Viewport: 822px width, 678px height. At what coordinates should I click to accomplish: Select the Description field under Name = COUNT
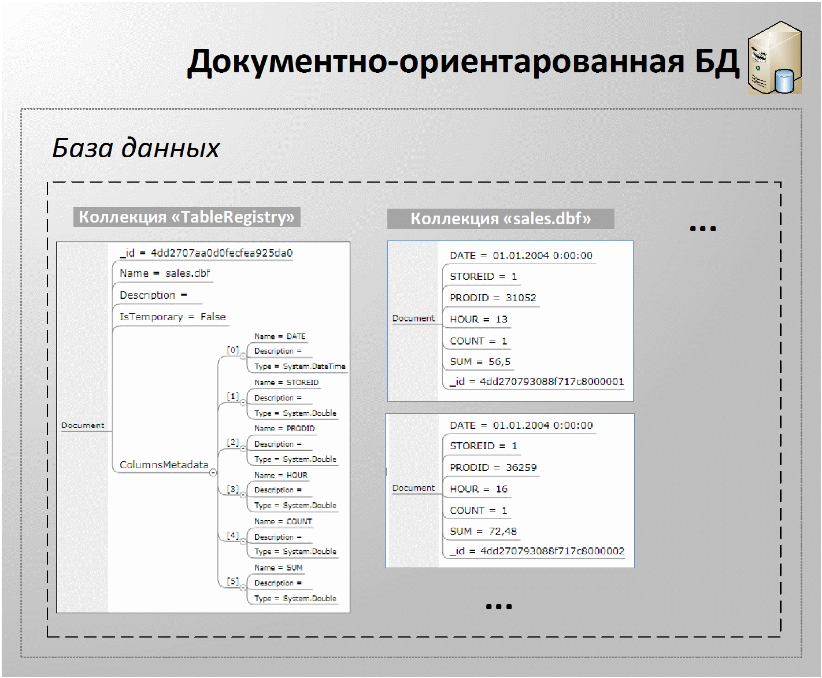278,537
